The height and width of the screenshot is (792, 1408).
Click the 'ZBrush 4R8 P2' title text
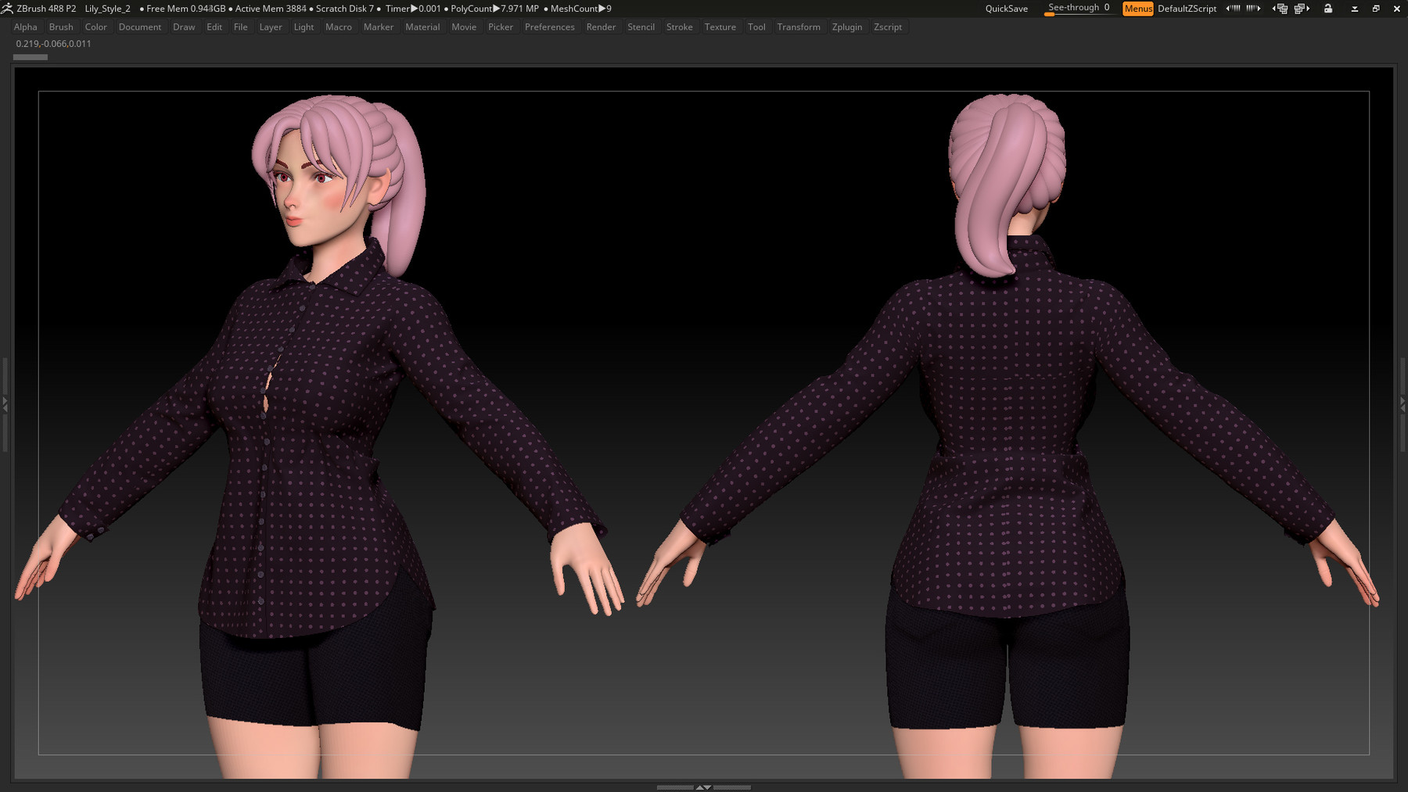tap(46, 9)
